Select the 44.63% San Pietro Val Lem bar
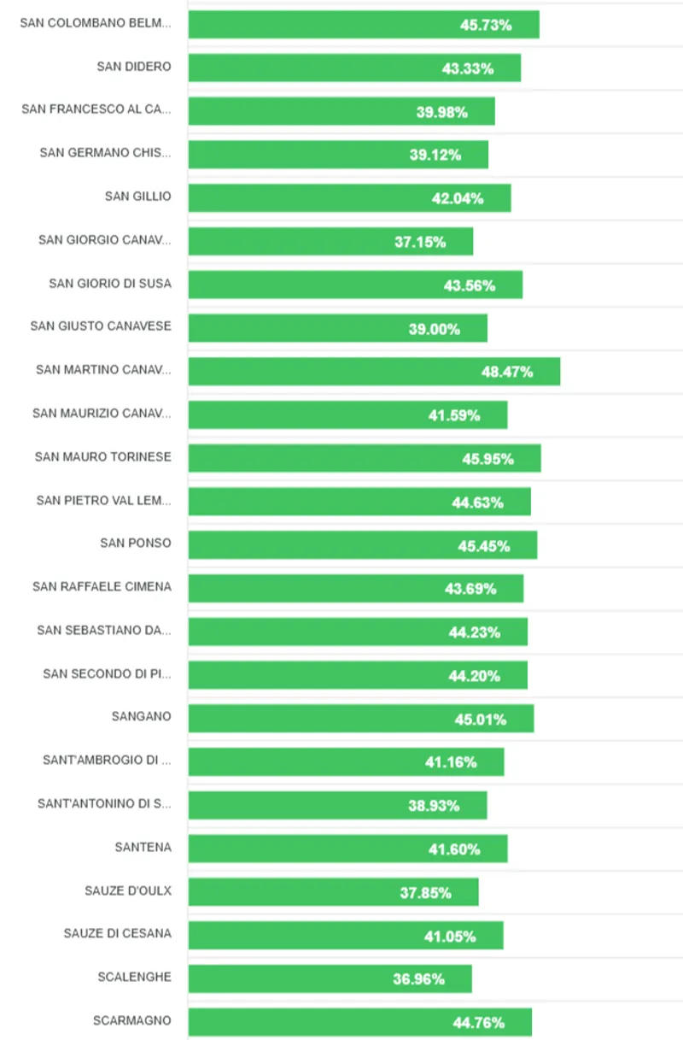Screen dimensions: 683x1040 [359, 502]
